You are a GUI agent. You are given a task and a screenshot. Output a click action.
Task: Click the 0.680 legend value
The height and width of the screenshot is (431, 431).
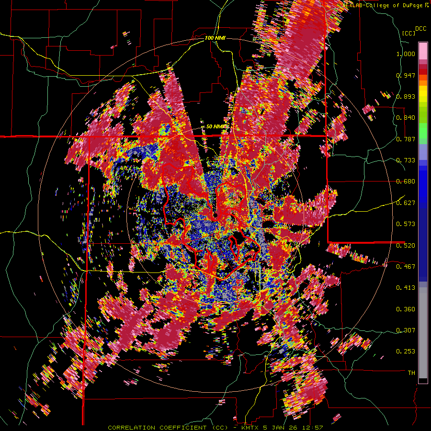point(406,181)
